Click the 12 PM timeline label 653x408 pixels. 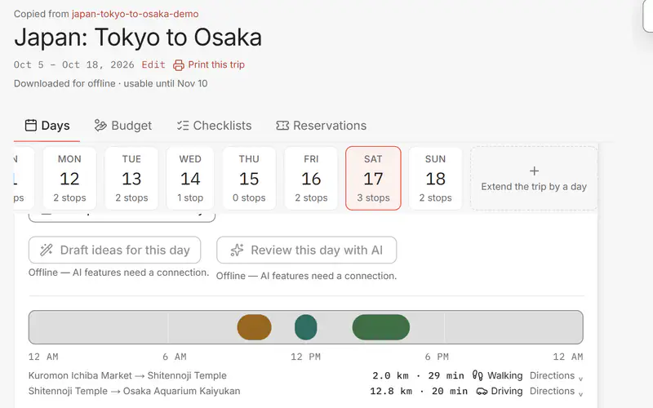pos(305,357)
